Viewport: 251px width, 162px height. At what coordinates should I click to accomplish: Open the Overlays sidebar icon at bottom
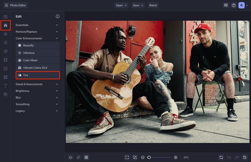5,94
